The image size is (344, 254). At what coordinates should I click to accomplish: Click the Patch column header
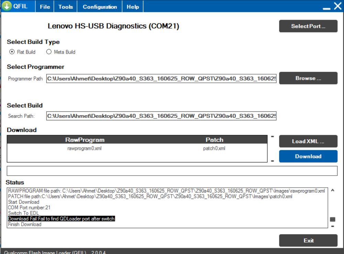coord(214,140)
